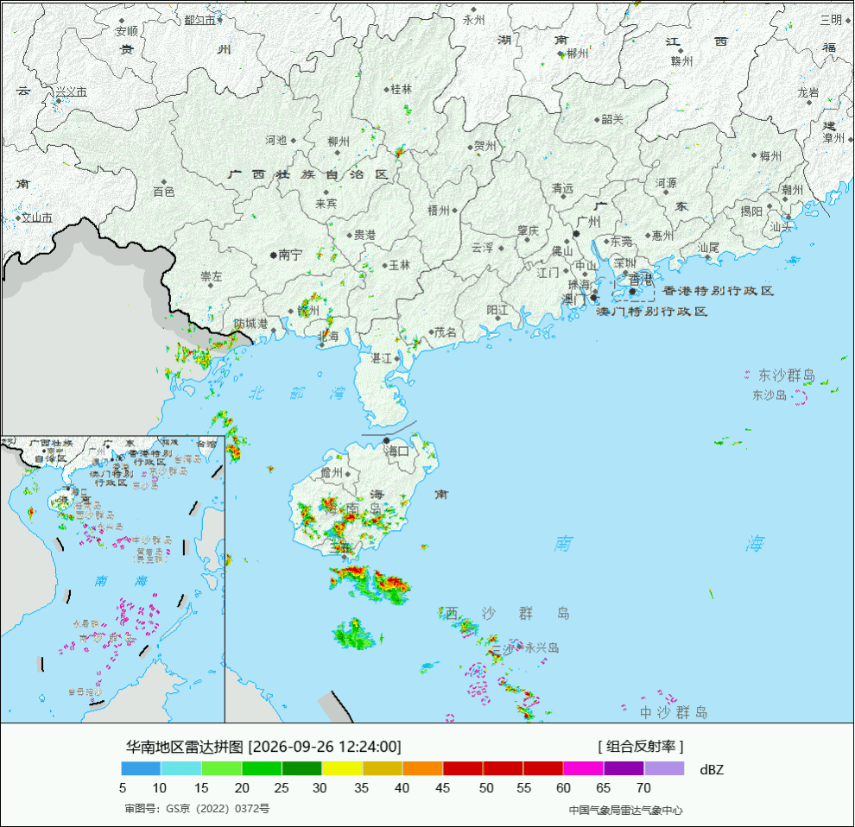Viewport: 855px width, 827px height.
Task: Click the 中国气象局雷达气象中心 credit text
Action: [x=625, y=811]
